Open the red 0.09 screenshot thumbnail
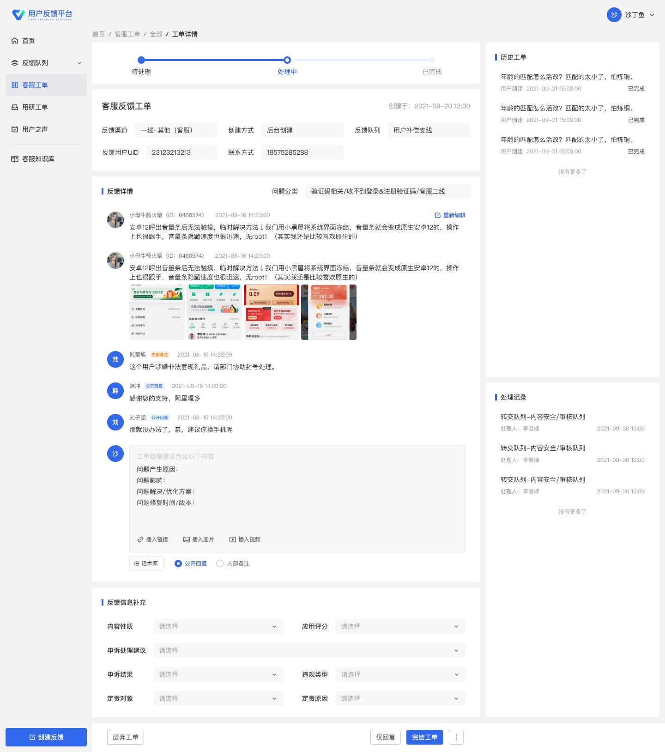Screen dimensions: 665x752 tap(272, 312)
